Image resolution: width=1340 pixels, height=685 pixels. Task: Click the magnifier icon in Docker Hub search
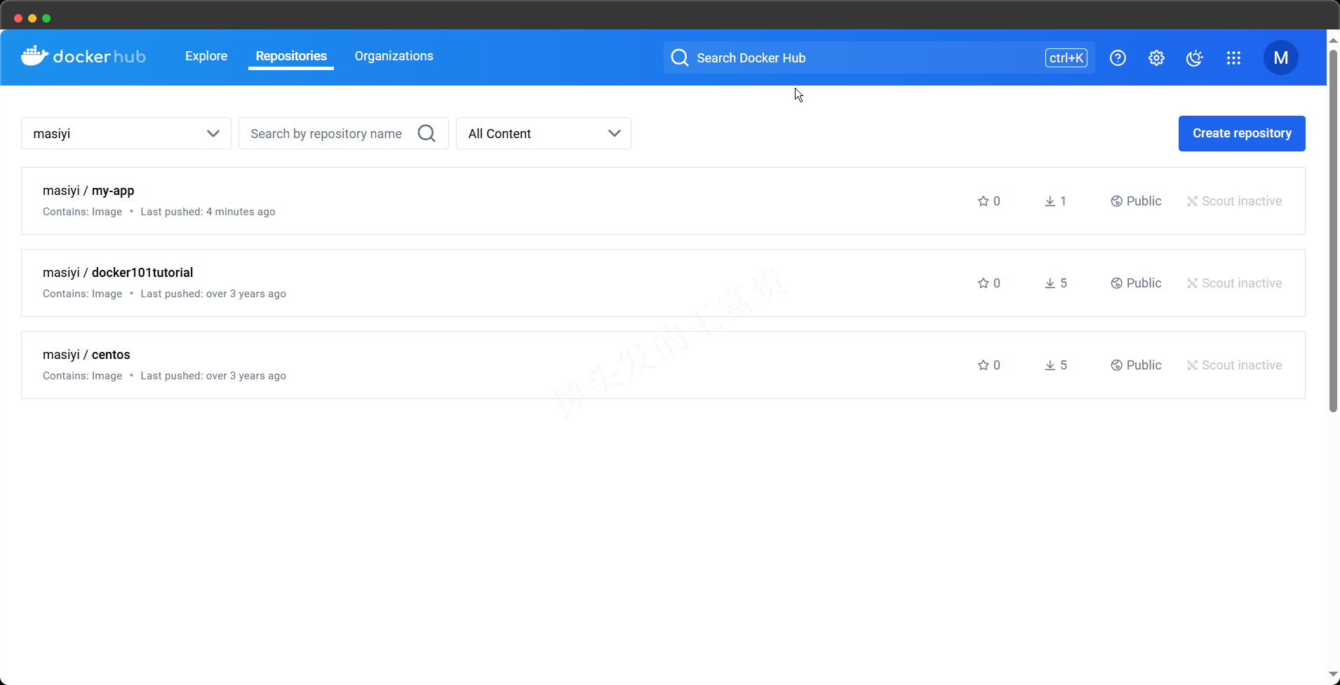[679, 57]
